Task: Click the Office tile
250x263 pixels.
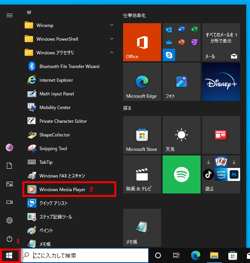Action: (142, 42)
